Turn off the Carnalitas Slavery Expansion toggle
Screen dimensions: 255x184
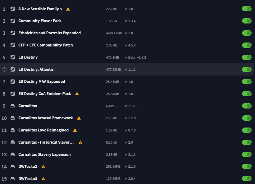(247, 154)
